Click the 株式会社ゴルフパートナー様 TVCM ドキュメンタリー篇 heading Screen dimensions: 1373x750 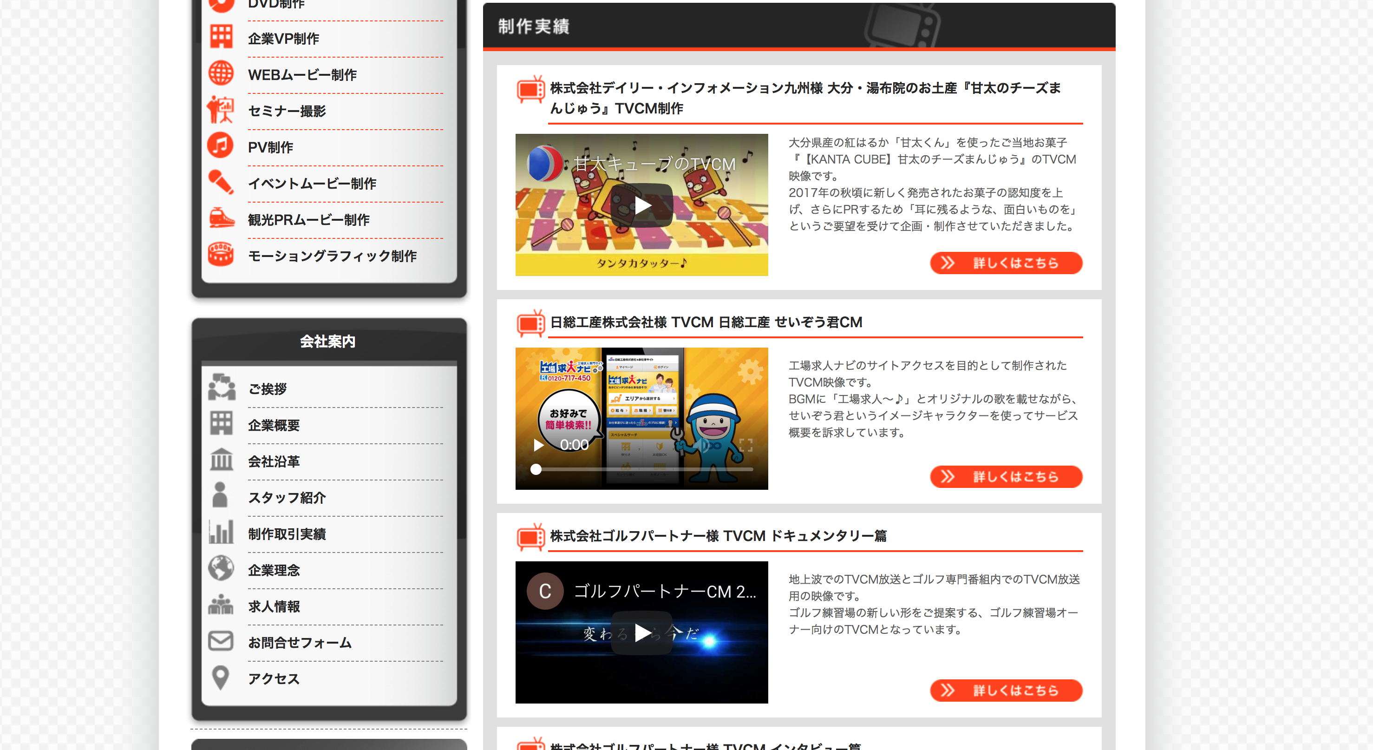click(718, 536)
